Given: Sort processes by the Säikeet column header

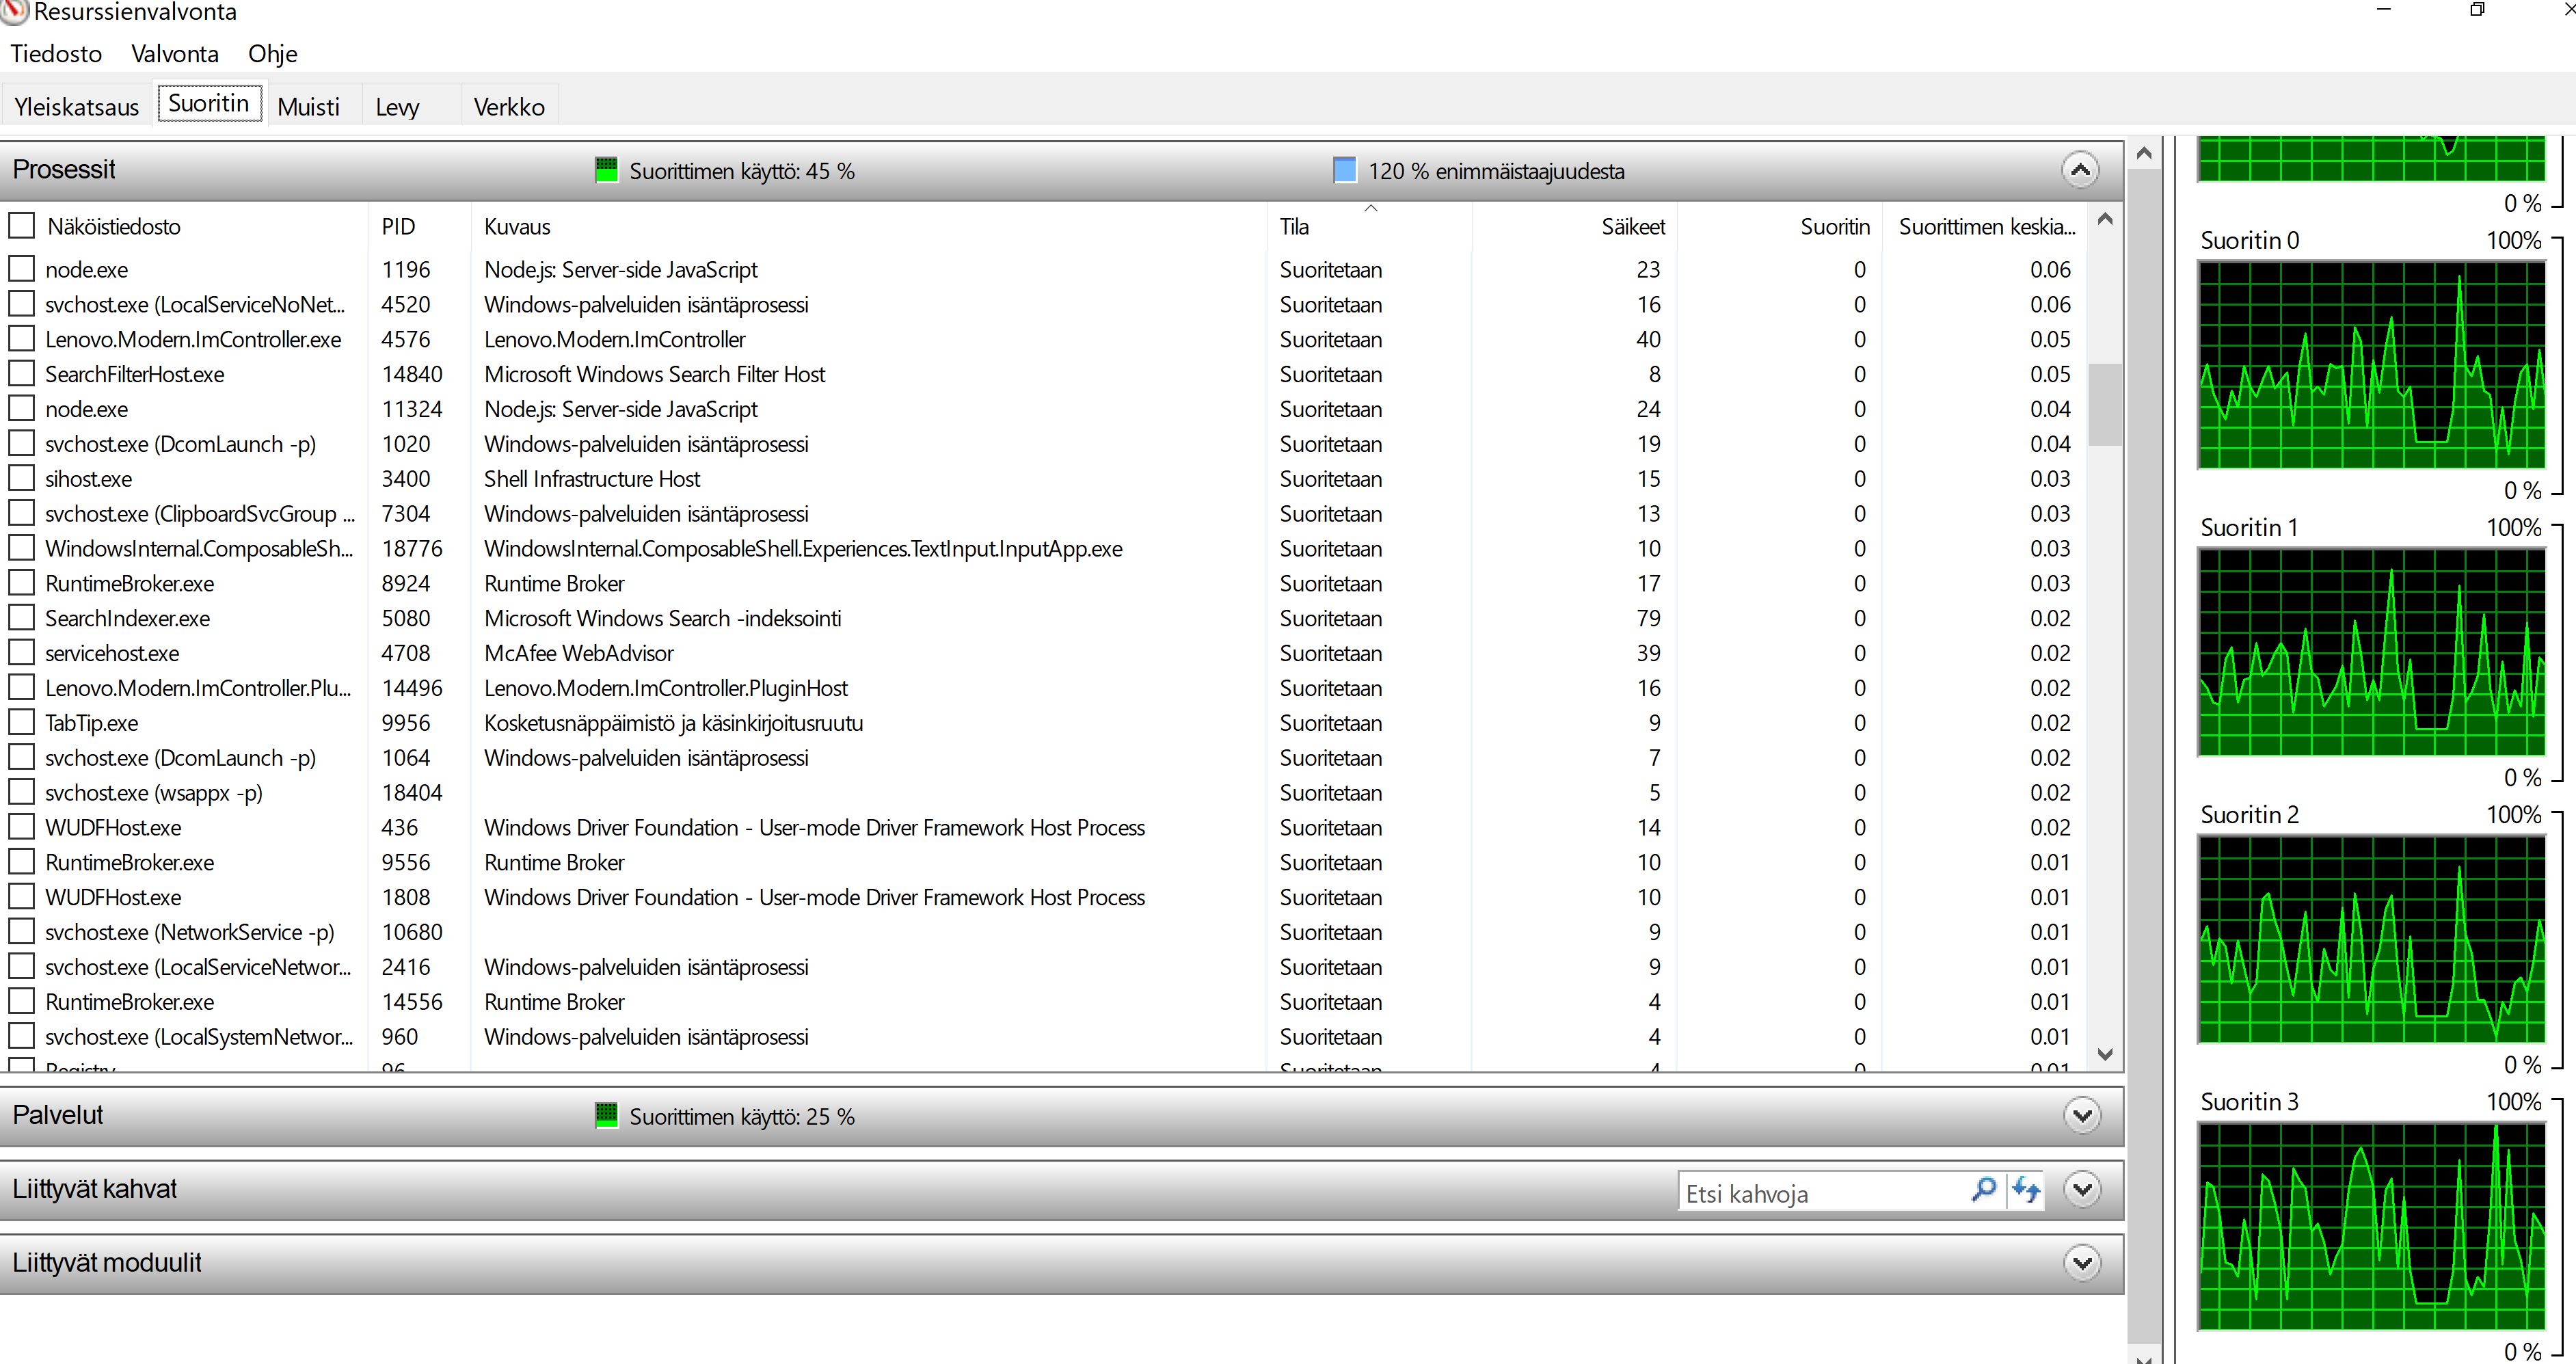Looking at the screenshot, I should [1632, 227].
